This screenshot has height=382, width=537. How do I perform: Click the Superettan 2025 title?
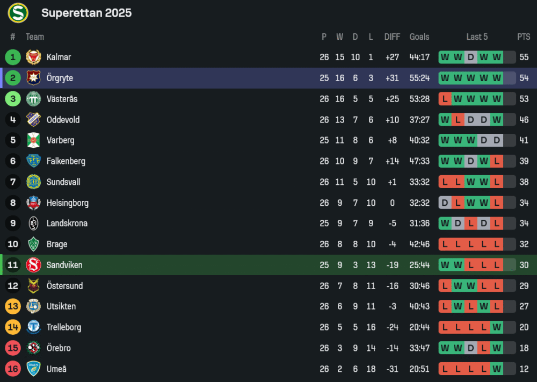point(86,13)
